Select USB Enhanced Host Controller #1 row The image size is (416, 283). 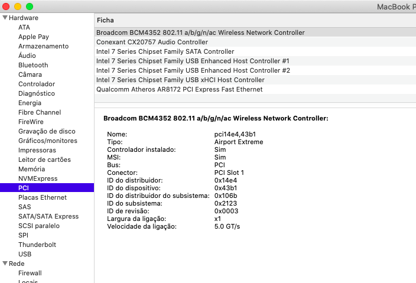255,61
